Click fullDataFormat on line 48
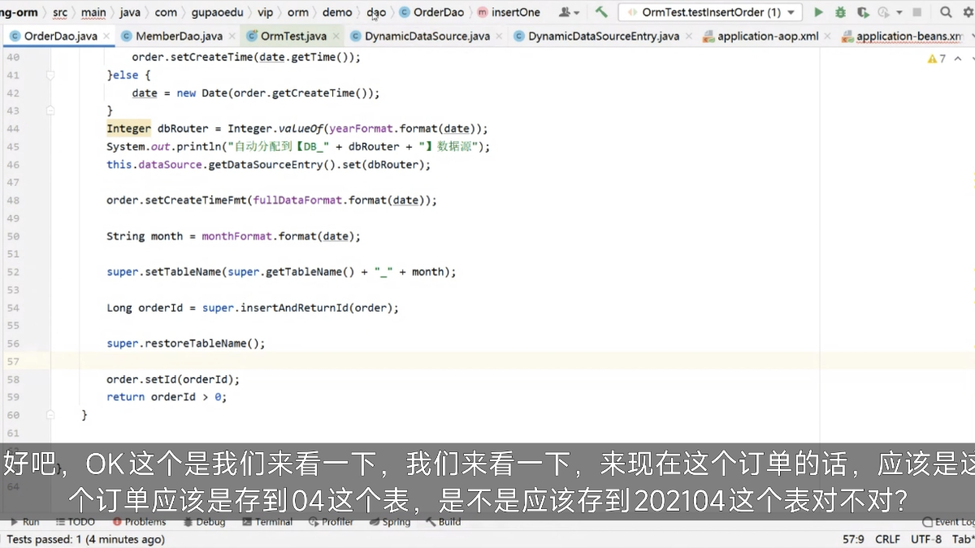Image resolution: width=975 pixels, height=548 pixels. [x=297, y=201]
